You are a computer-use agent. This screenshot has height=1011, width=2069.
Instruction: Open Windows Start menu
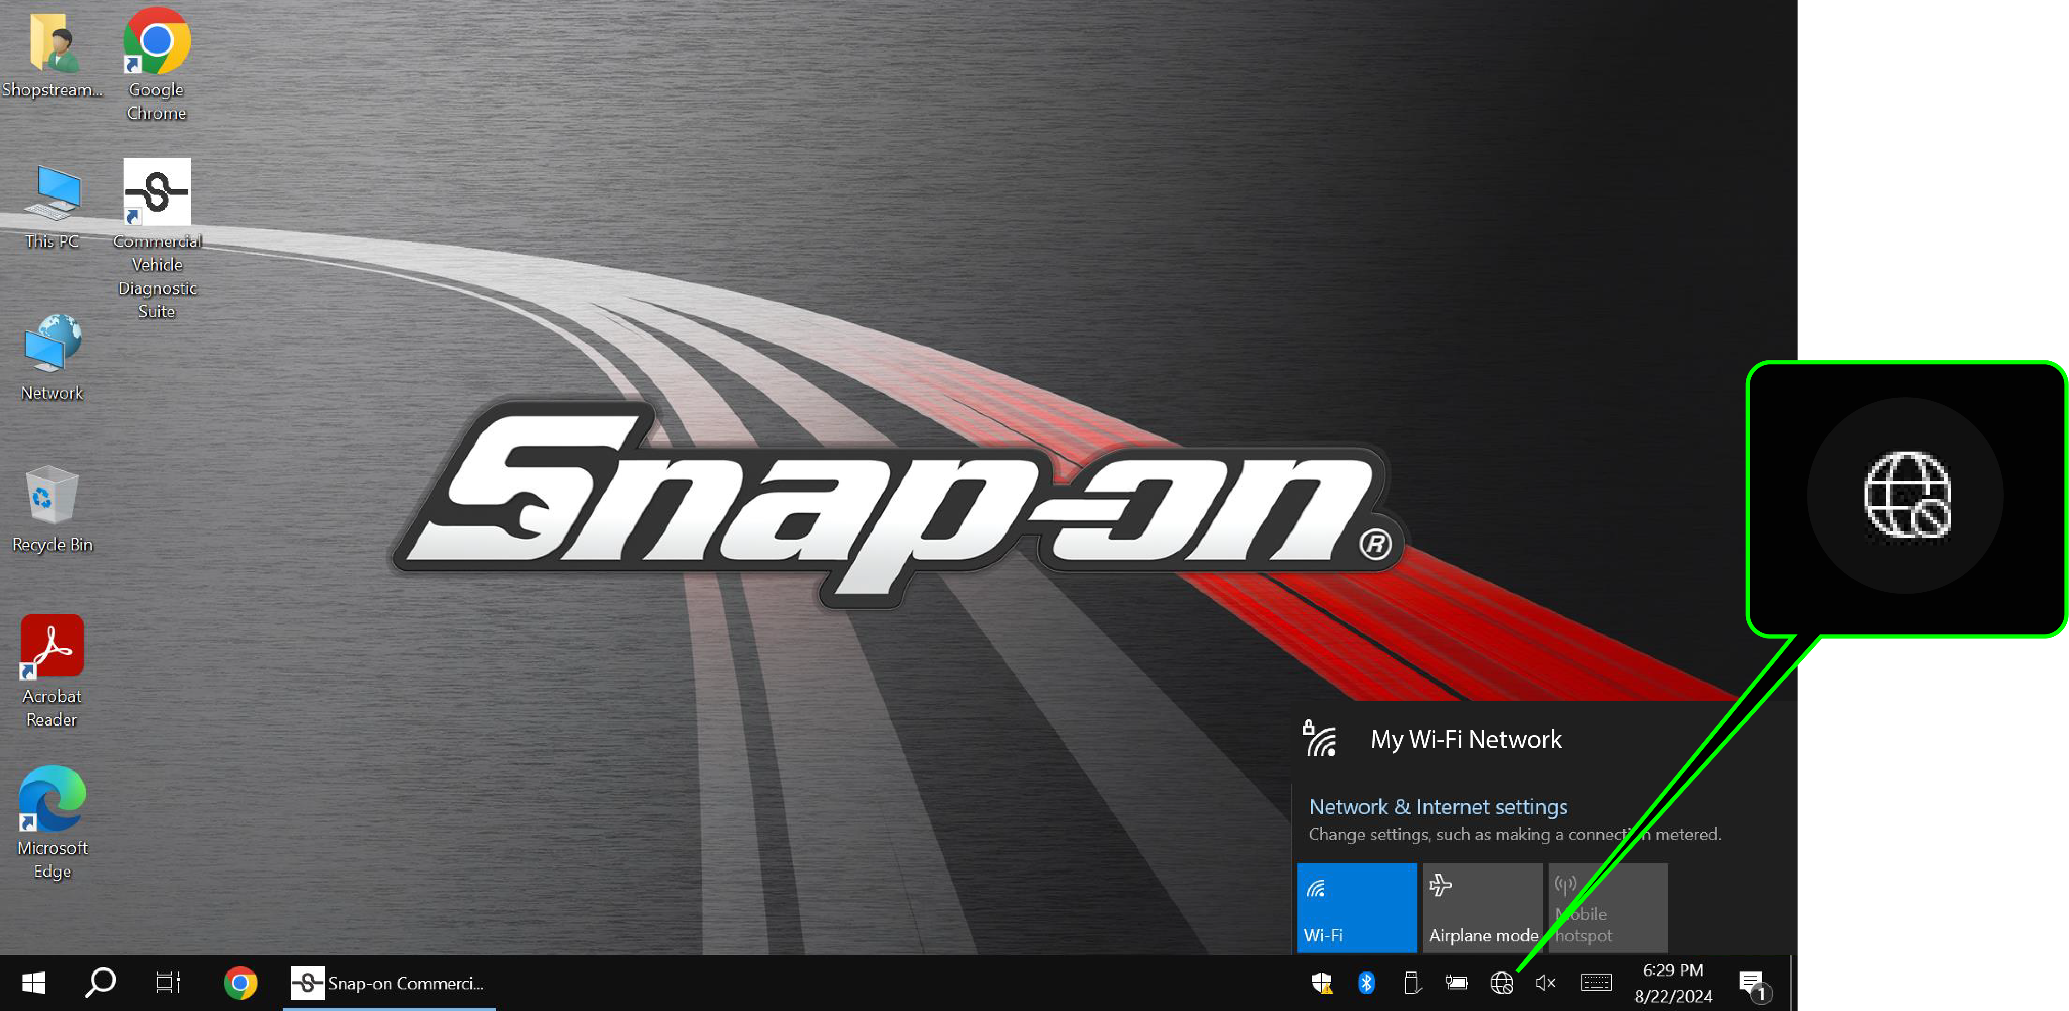coord(33,983)
